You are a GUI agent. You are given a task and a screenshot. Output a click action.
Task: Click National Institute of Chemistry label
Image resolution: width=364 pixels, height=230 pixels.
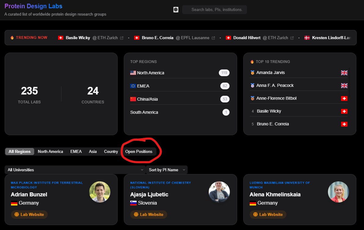click(160, 185)
